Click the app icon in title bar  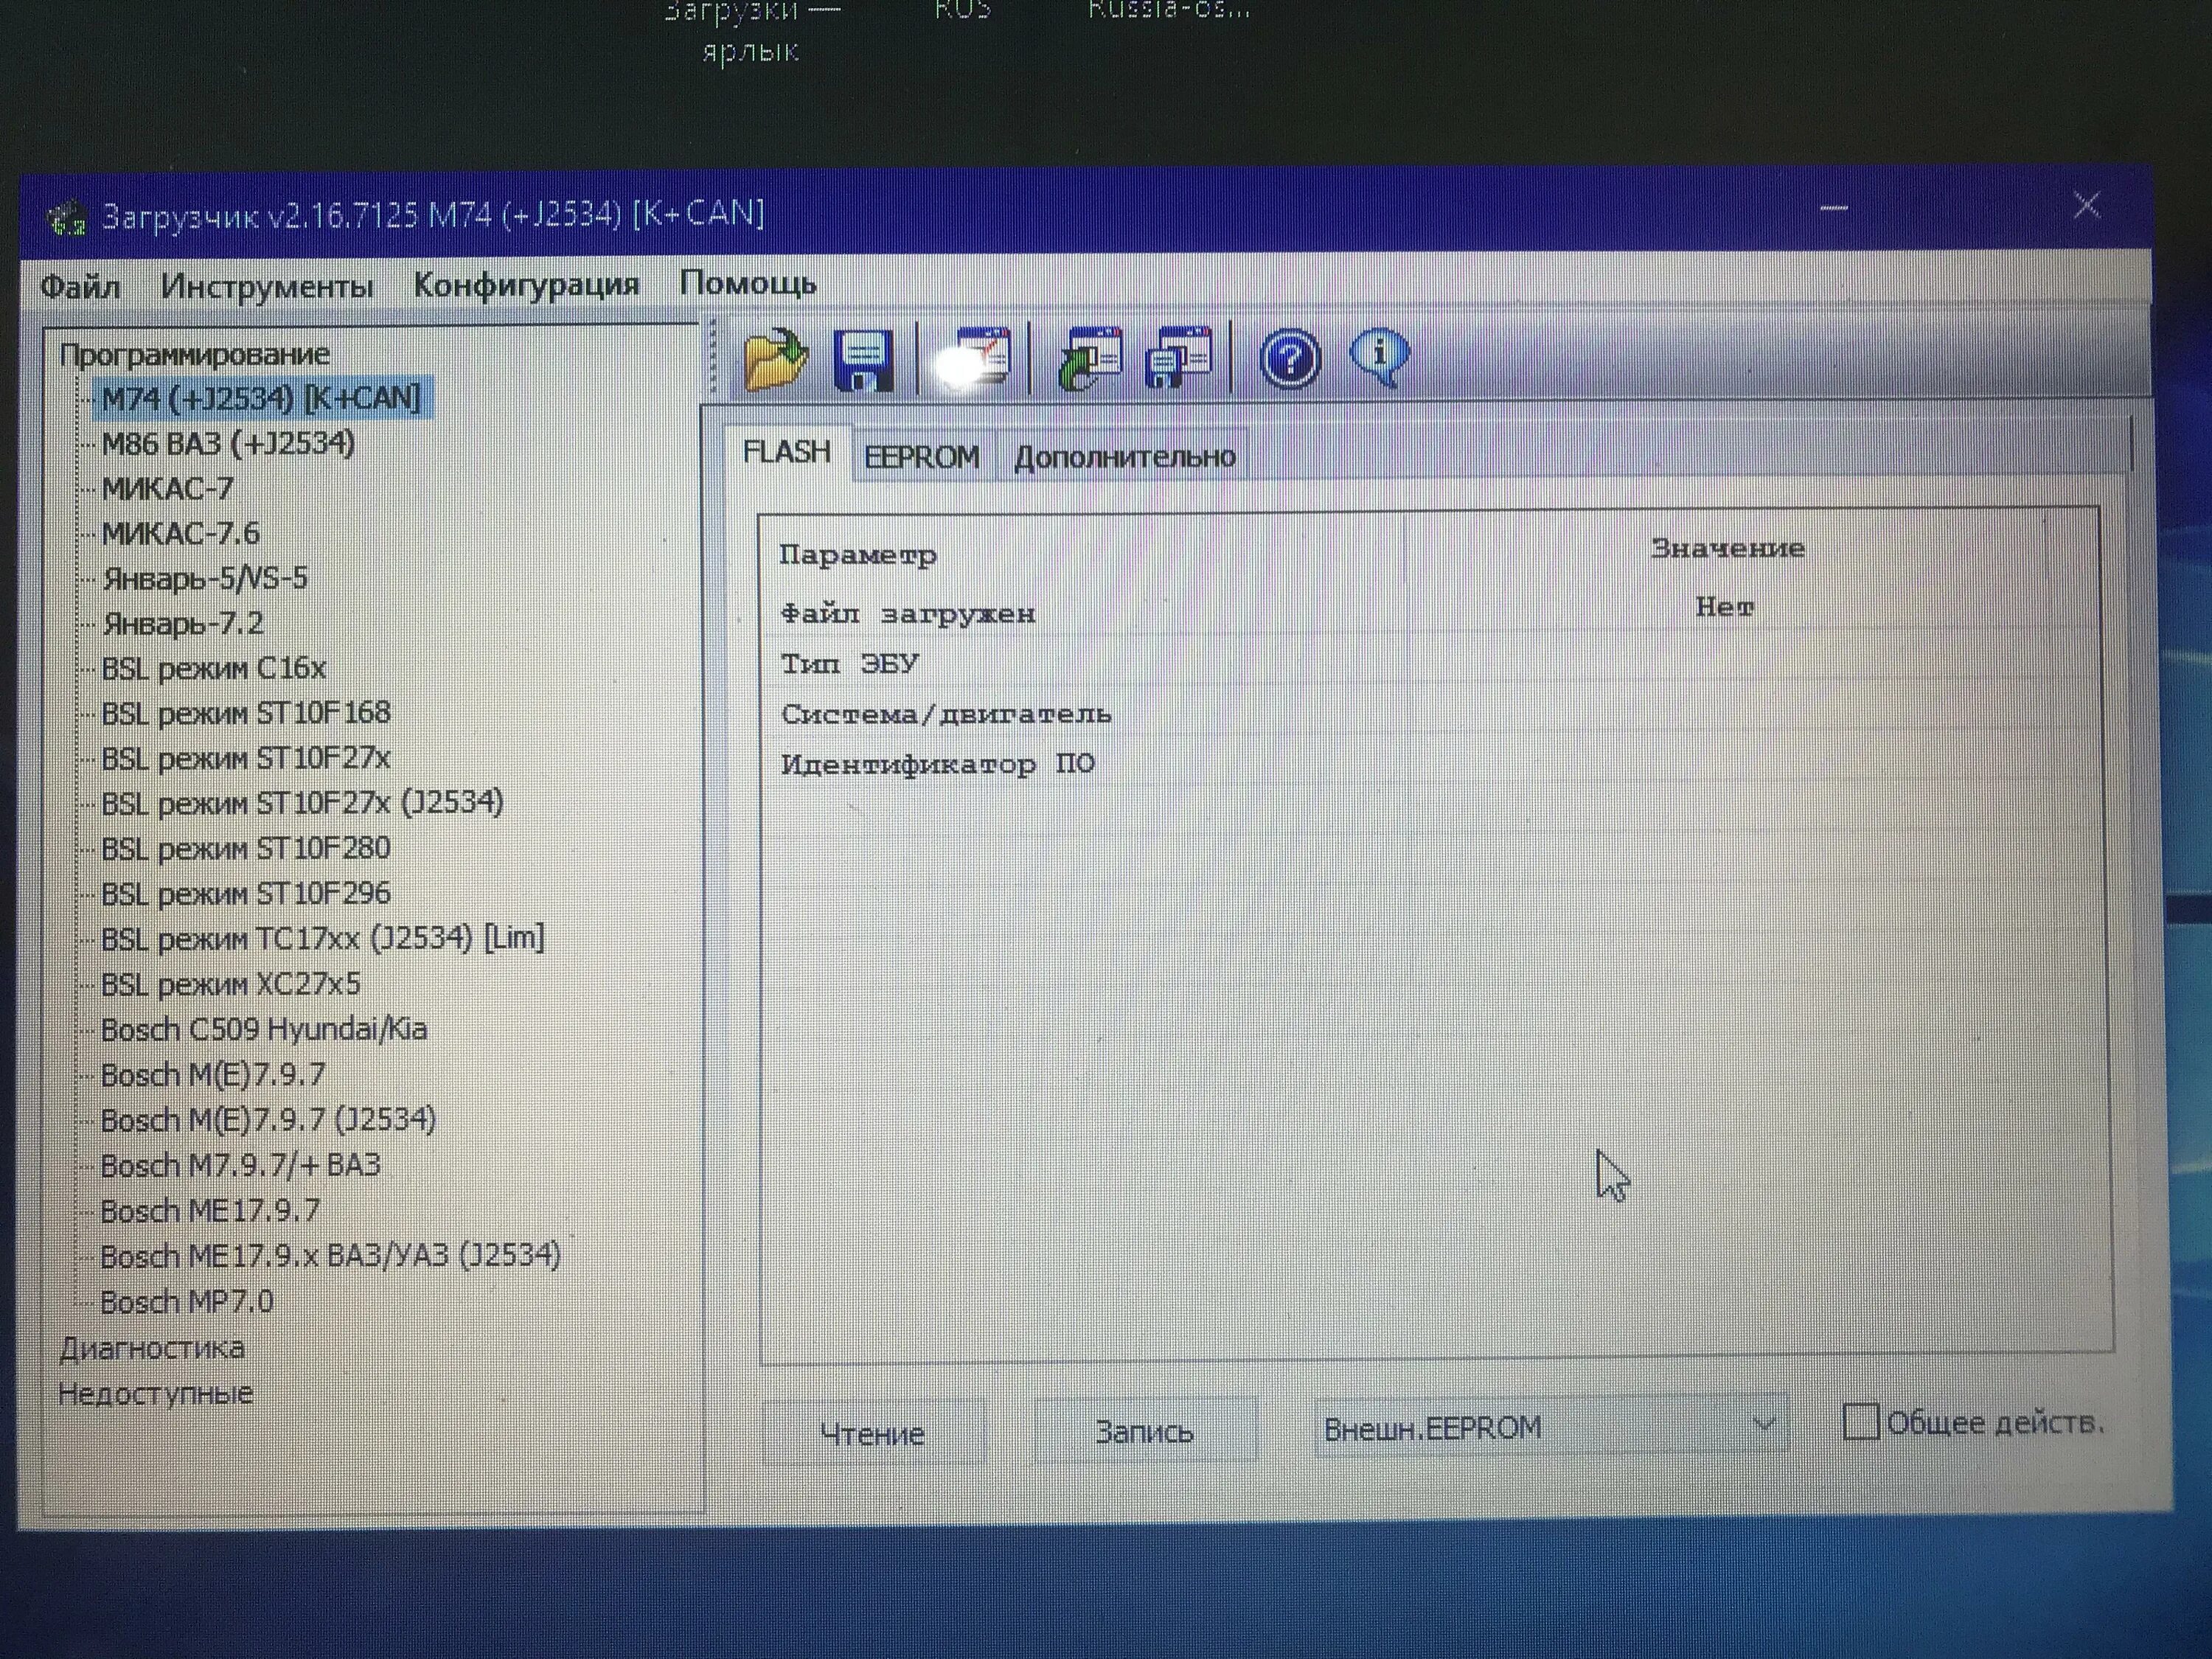coord(67,218)
